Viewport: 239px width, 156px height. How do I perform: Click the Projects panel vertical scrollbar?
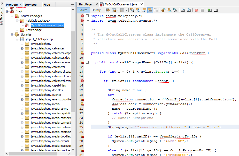click(x=73, y=72)
